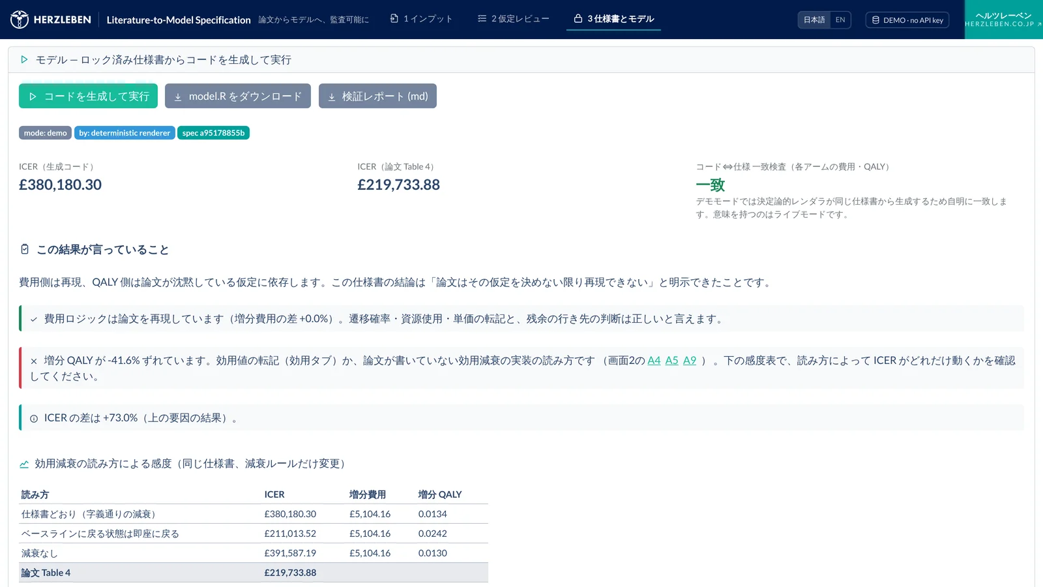Image resolution: width=1043 pixels, height=587 pixels.
Task: Open assumption link A5
Action: pyautogui.click(x=671, y=361)
